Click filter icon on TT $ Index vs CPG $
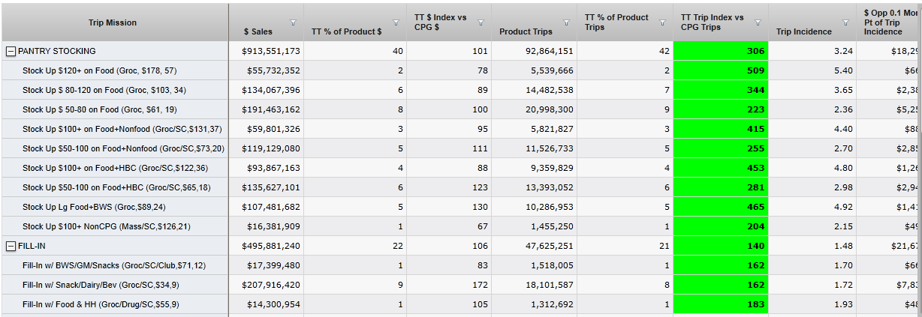 click(481, 22)
